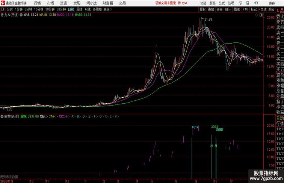Click the 复权 toolbar button
Viewport: 284px width, 183px height.
pyautogui.click(x=202, y=9)
